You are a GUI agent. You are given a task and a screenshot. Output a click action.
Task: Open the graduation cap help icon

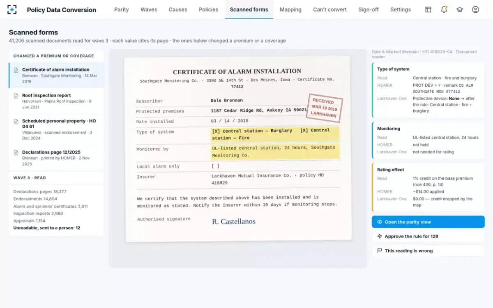(460, 9)
